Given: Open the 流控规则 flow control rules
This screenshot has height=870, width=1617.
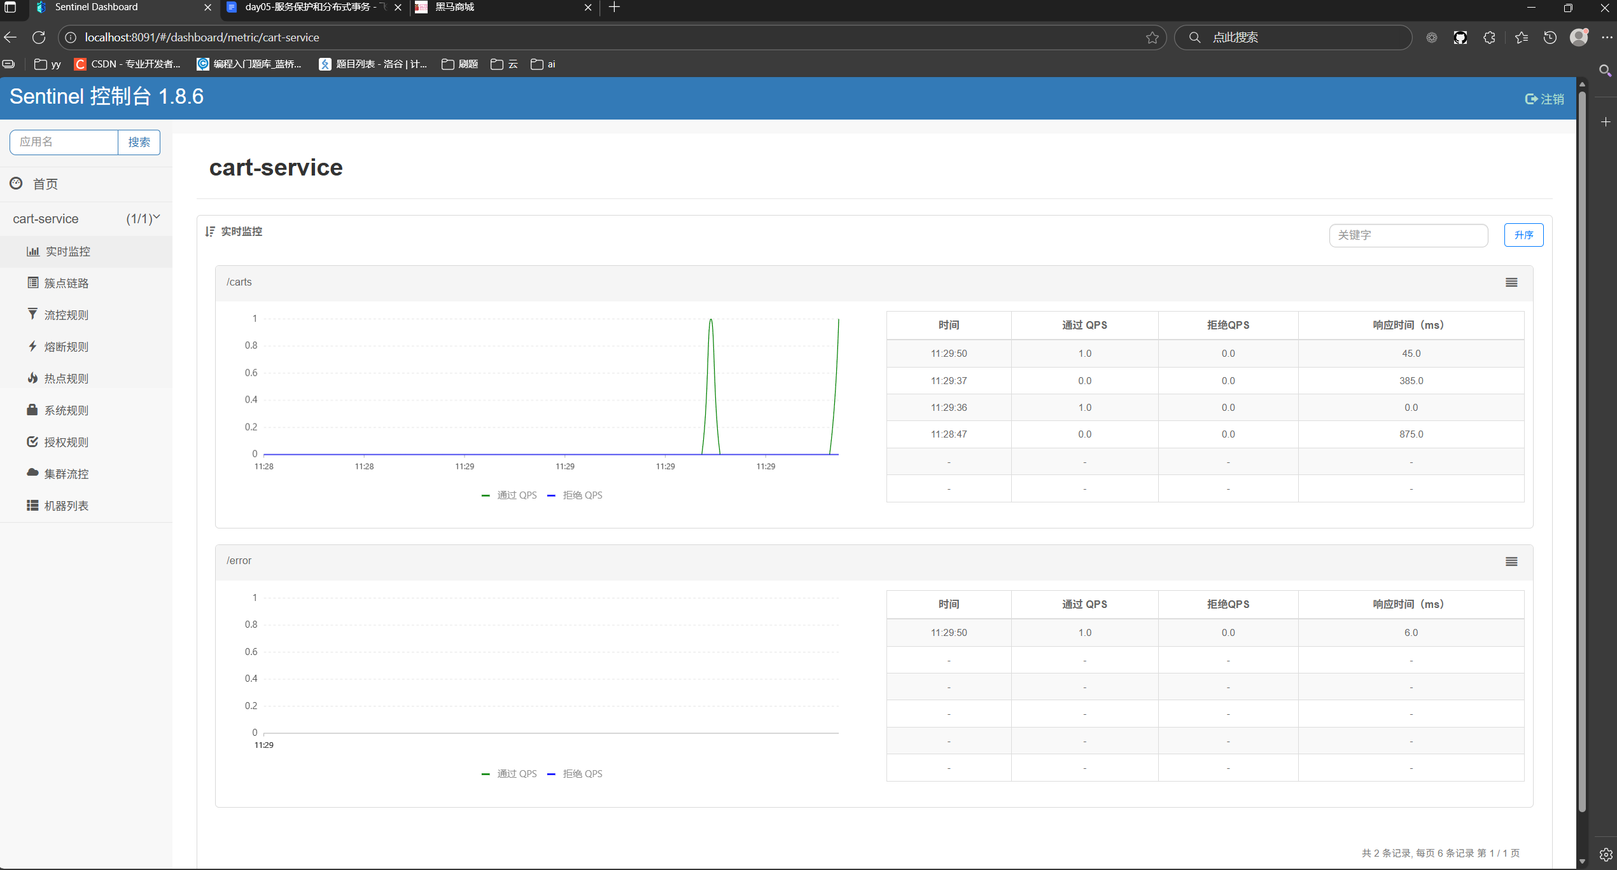Looking at the screenshot, I should click(66, 314).
